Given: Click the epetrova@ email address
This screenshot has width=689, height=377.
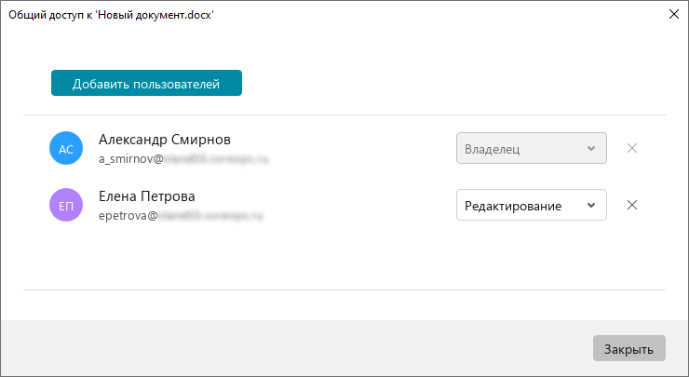Looking at the screenshot, I should 181,215.
